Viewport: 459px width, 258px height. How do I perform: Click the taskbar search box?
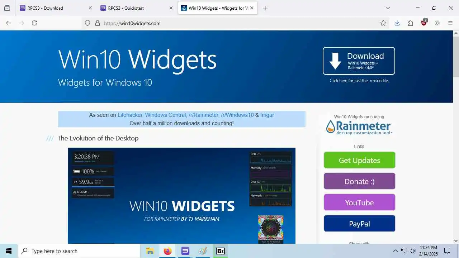coord(79,251)
